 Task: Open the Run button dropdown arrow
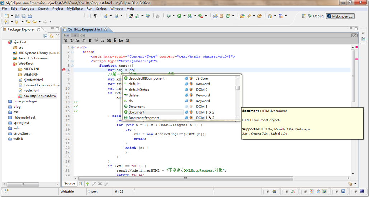click(x=184, y=16)
